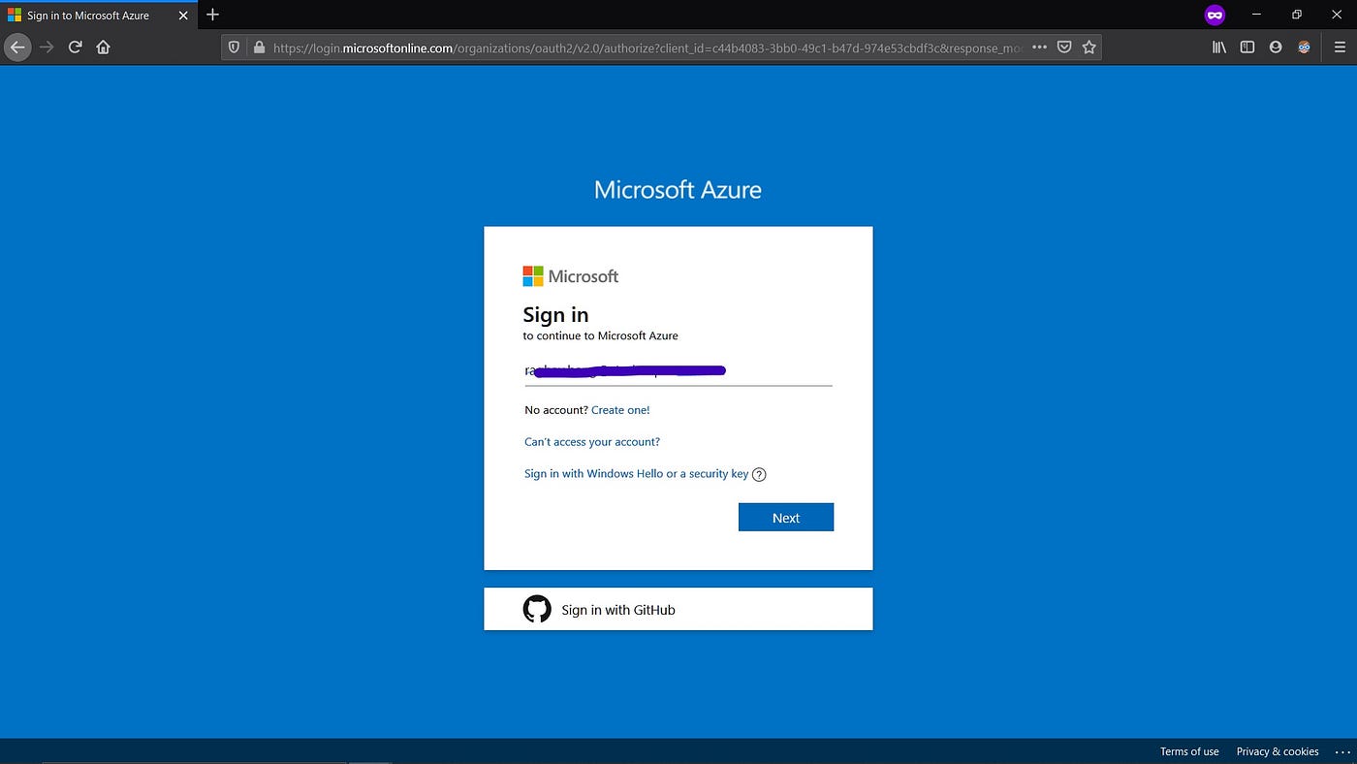This screenshot has height=764, width=1357.
Task: Click the Microsoft logo in the sign-in card
Action: pos(571,276)
